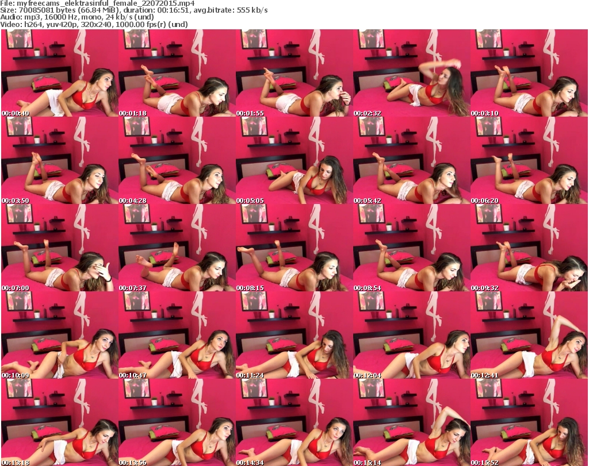Click the 'Size: 70085081 bytes' info line
The image size is (589, 466).
133,10
